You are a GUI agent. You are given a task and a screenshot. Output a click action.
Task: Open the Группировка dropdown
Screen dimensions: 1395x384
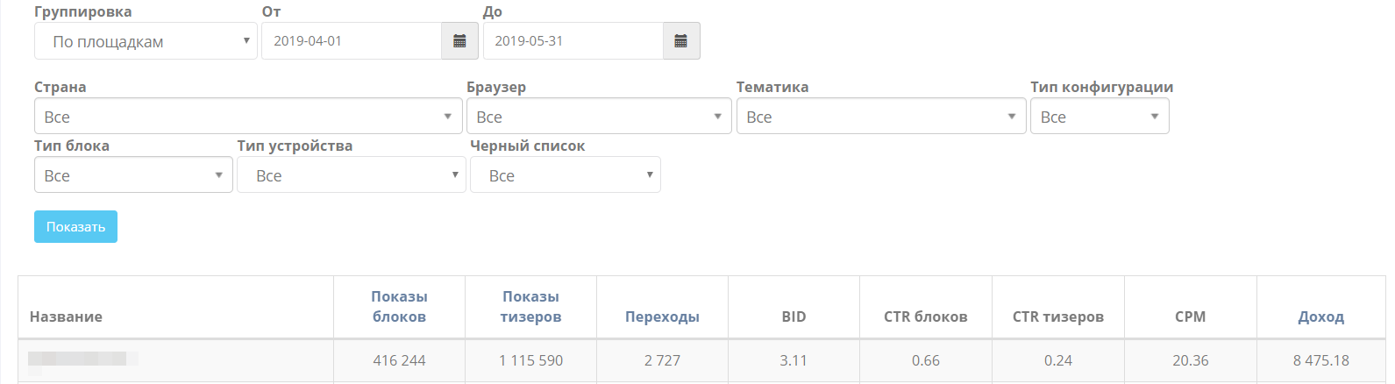point(146,41)
